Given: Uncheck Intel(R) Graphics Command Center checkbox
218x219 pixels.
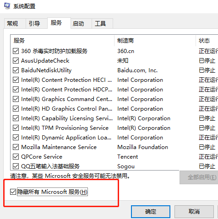Looking at the screenshot, I should coord(16,99).
